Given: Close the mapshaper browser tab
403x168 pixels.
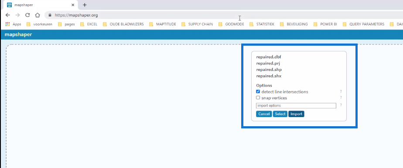Looking at the screenshot, I should pos(73,5).
